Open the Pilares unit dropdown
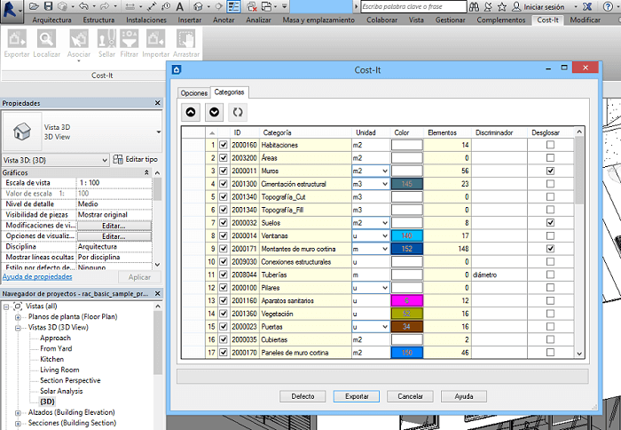This screenshot has width=621, height=430. coord(384,288)
